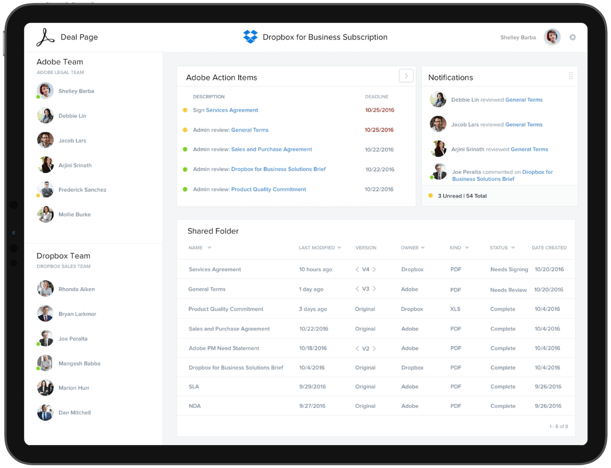Click the Date Created column header

point(549,248)
